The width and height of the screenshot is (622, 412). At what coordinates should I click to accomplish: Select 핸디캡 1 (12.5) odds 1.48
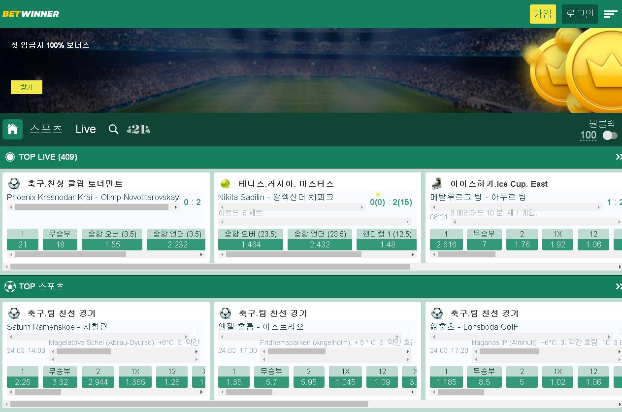point(387,240)
